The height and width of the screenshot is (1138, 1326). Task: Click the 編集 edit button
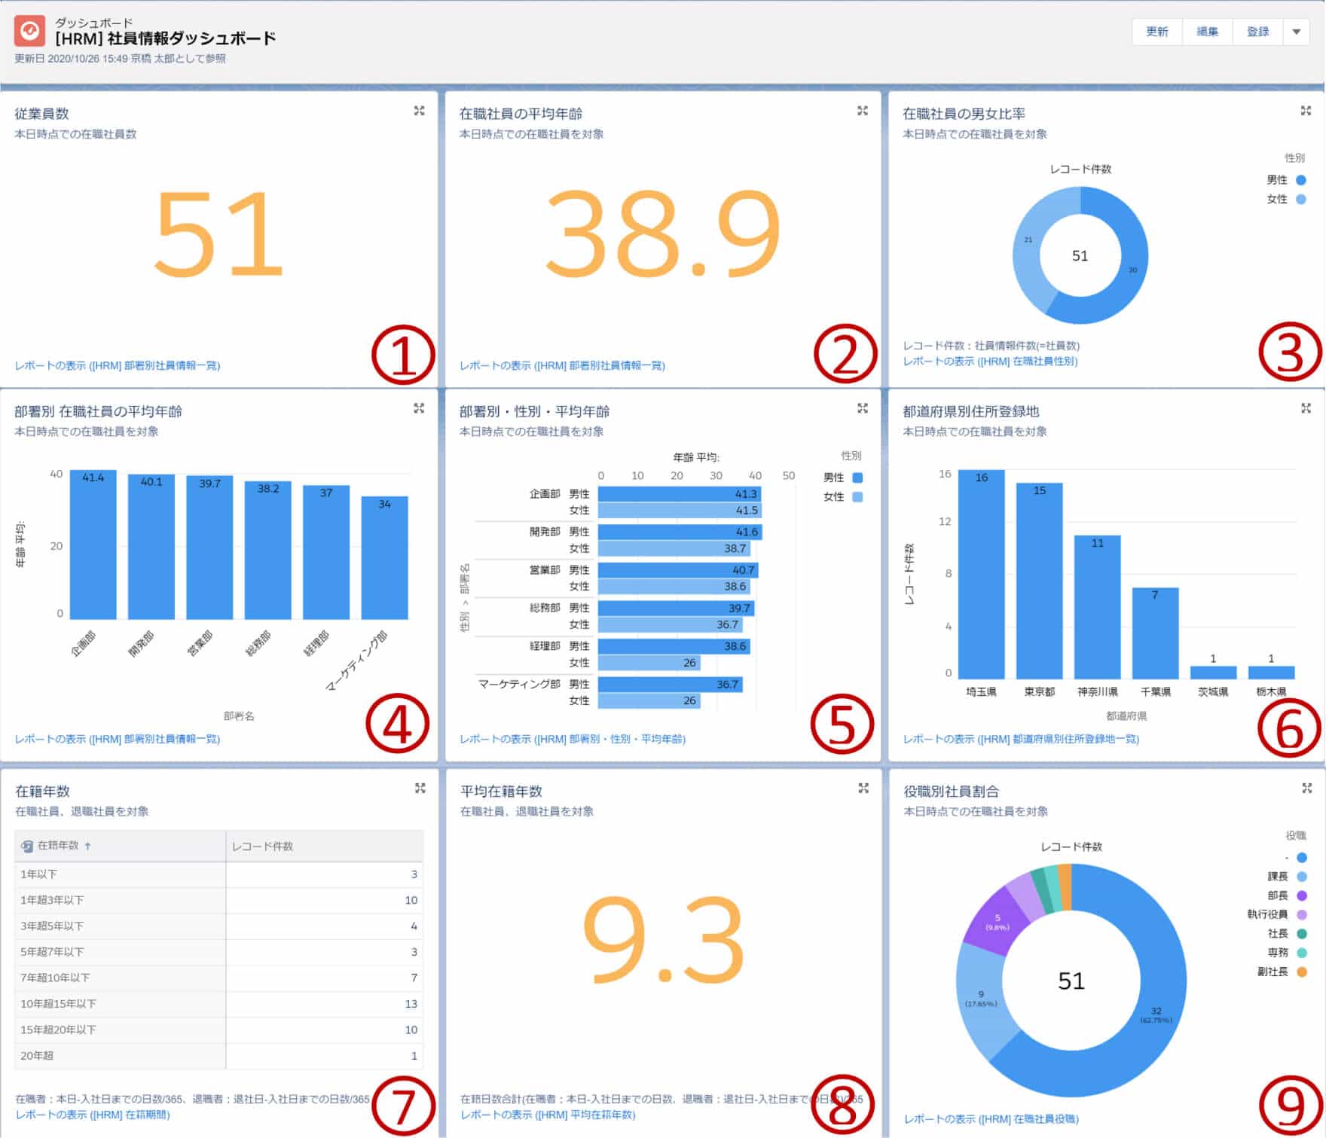tap(1207, 32)
